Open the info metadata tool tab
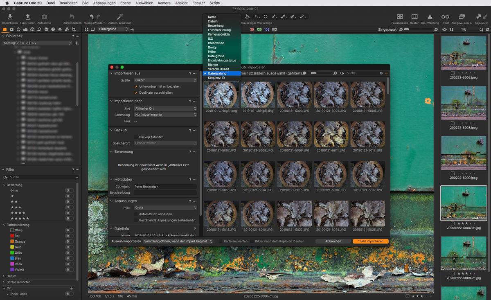Image resolution: width=491 pixels, height=300 pixels. tap(53, 29)
